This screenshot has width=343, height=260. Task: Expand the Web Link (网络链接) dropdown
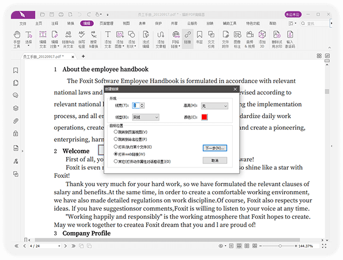[x=179, y=46]
